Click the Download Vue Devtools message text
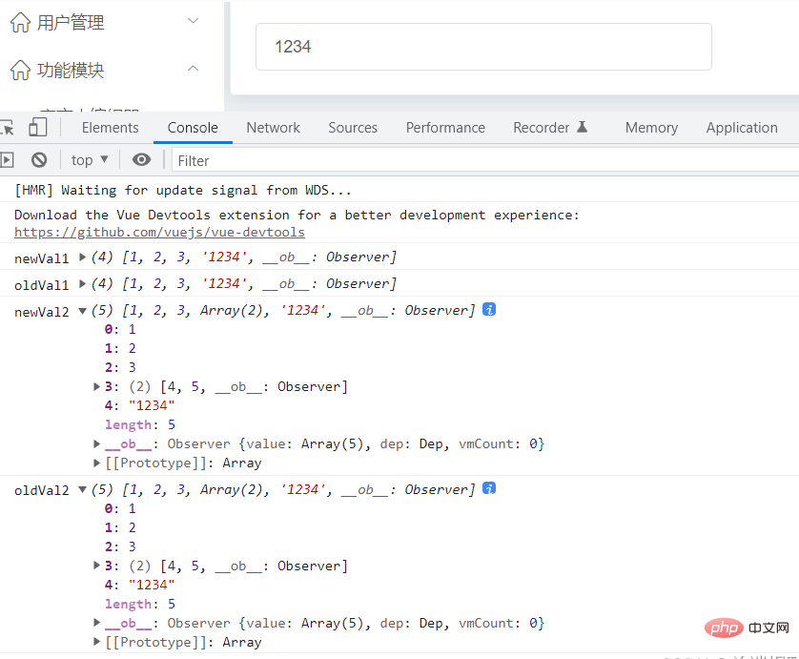The height and width of the screenshot is (659, 799). (x=297, y=215)
